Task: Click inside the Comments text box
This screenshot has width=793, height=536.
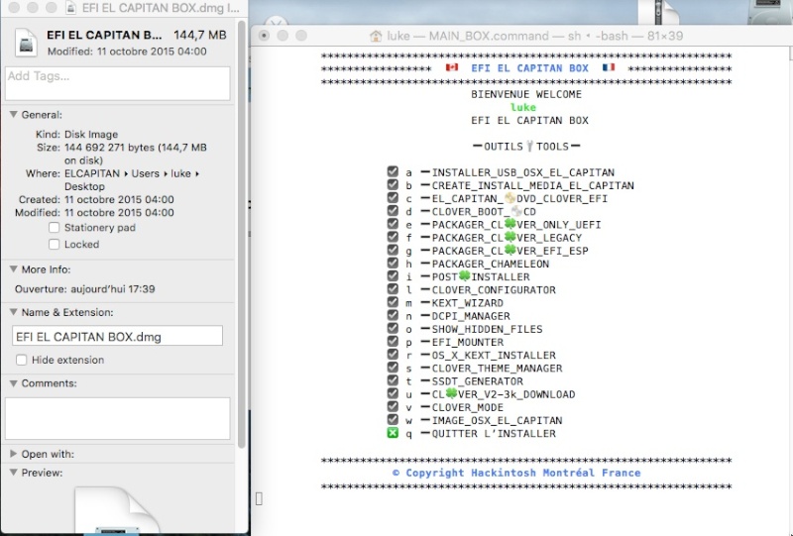Action: [117, 418]
